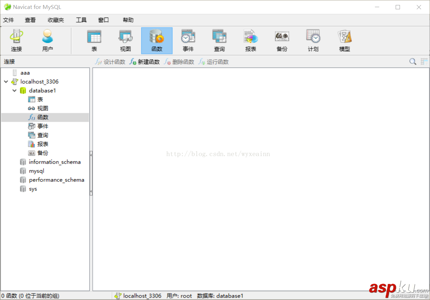Click the search magnifier icon
Image resolution: width=430 pixels, height=300 pixels.
[413, 62]
